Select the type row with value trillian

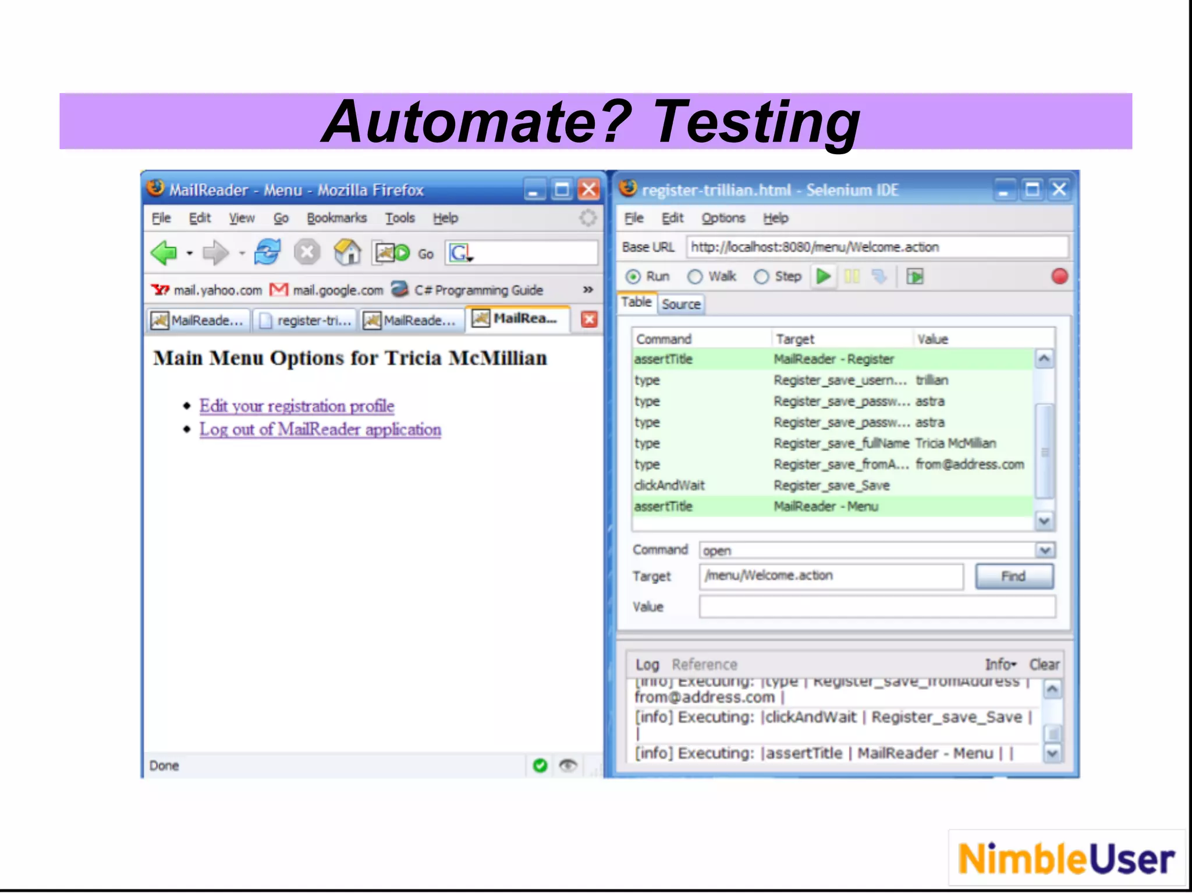pyautogui.click(x=833, y=381)
